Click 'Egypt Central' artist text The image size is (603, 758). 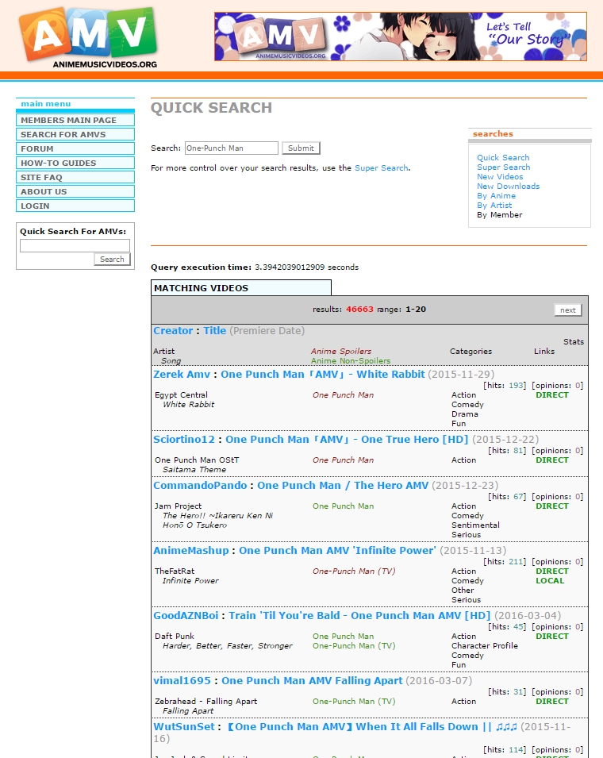coord(181,395)
